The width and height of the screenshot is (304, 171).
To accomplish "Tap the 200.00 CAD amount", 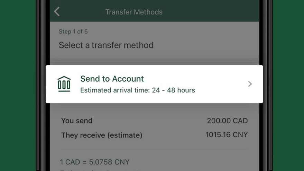I will pyautogui.click(x=227, y=121).
